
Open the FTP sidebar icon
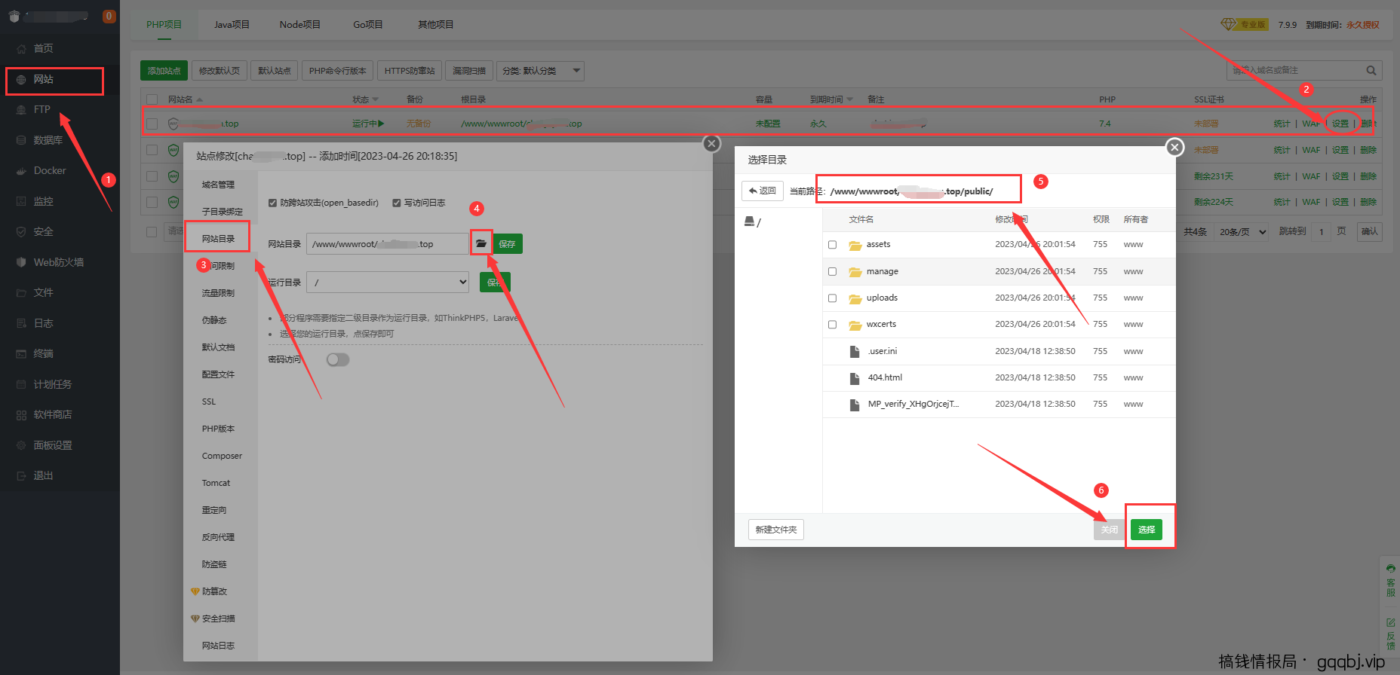pos(21,109)
